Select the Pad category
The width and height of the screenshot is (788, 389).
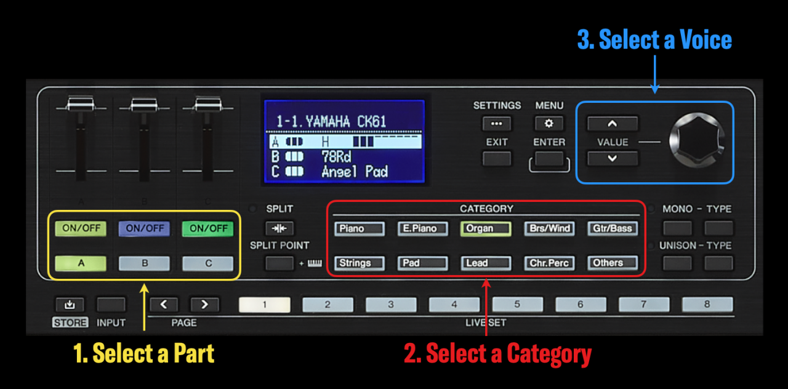coord(422,263)
